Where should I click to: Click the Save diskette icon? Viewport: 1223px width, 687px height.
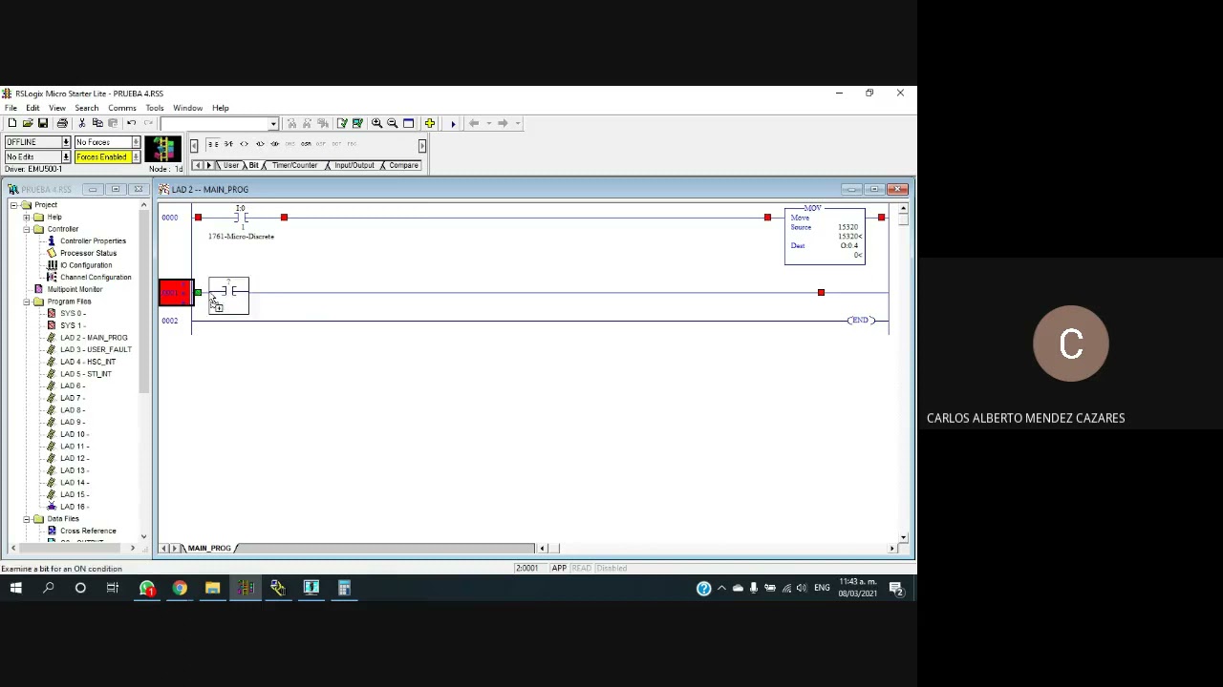tap(43, 123)
